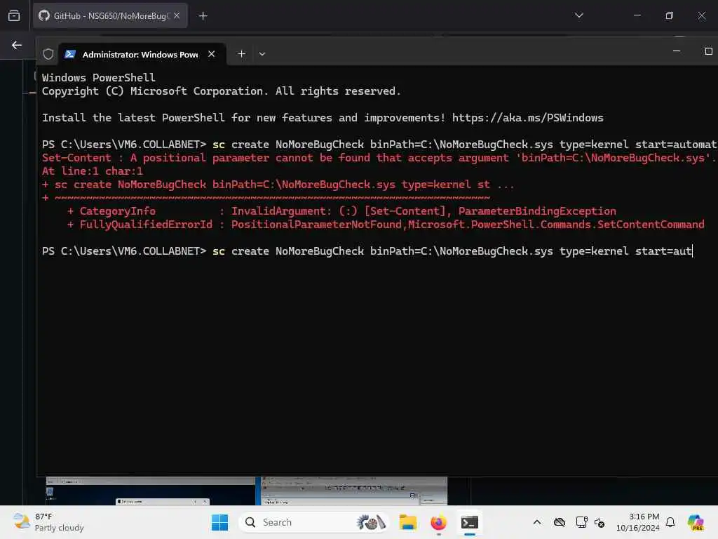Click the left thumbnail image on GitHub page

(150, 491)
